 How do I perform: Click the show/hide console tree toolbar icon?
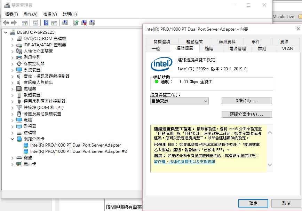click(24, 23)
